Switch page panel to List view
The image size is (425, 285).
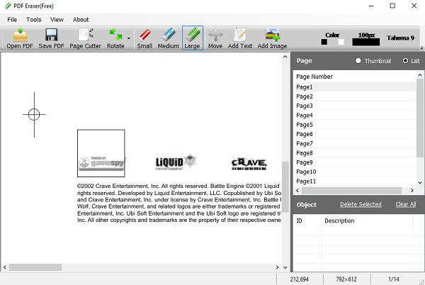tap(411, 61)
